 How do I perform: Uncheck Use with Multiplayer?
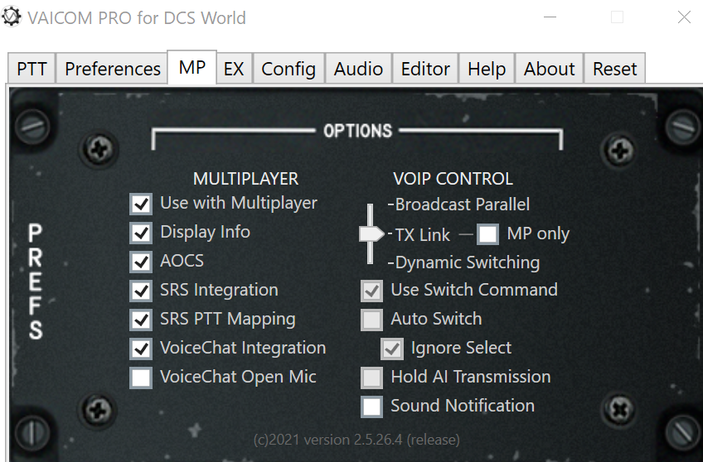point(141,204)
